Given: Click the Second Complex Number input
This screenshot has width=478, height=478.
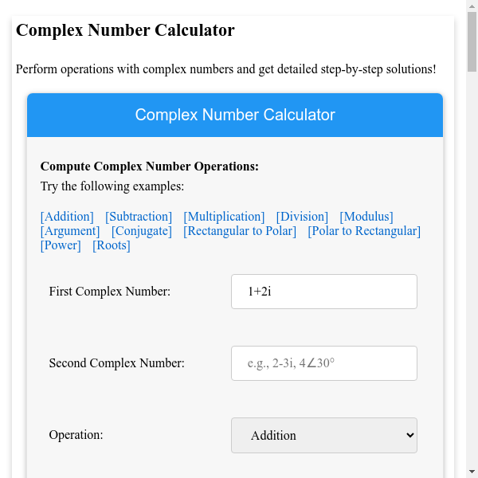Looking at the screenshot, I should [324, 363].
